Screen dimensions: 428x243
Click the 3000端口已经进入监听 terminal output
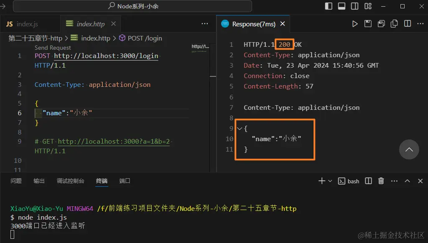click(48, 225)
